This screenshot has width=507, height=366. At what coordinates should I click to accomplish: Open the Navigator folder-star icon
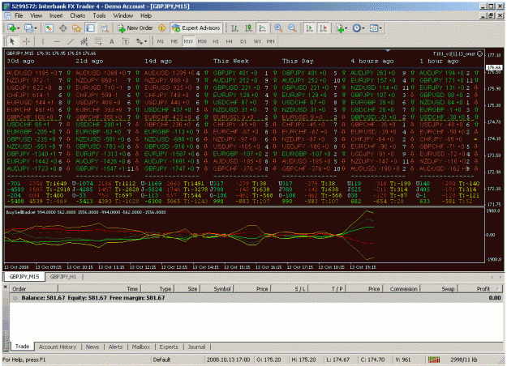point(76,28)
